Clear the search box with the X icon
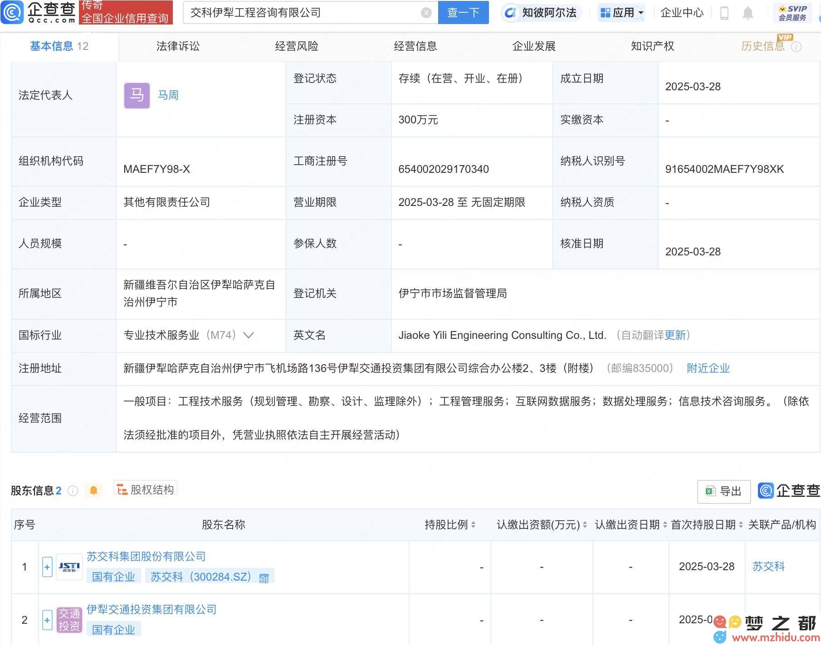This screenshot has width=821, height=645. click(x=426, y=13)
